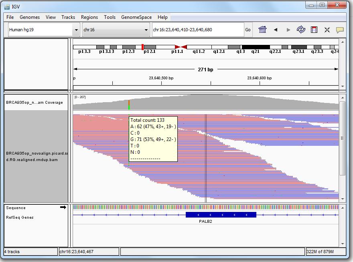Click the PALB2 gene name label
353x262 pixels.
pos(205,221)
